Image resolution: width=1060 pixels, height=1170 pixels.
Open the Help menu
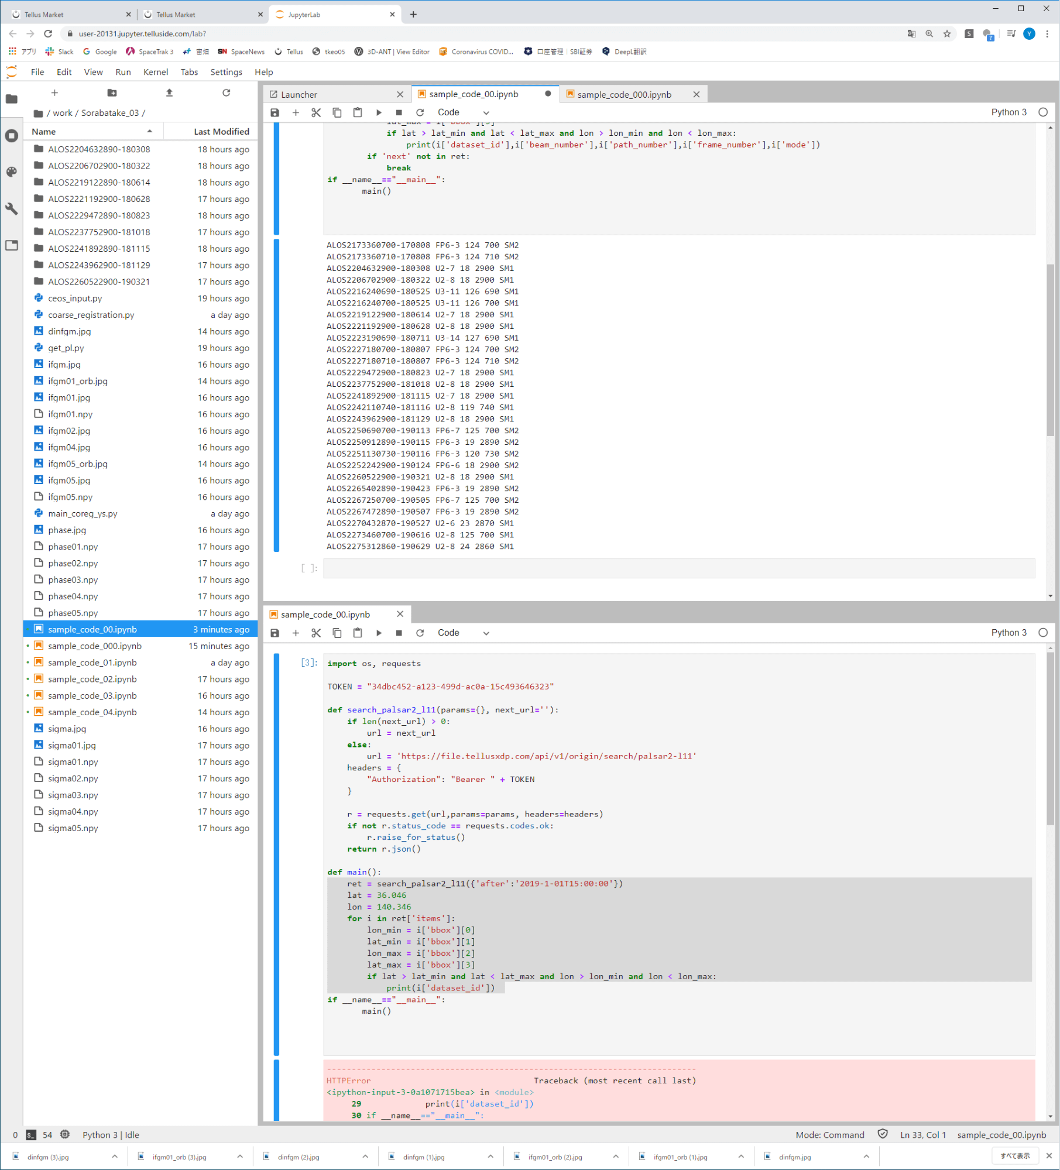pyautogui.click(x=263, y=72)
